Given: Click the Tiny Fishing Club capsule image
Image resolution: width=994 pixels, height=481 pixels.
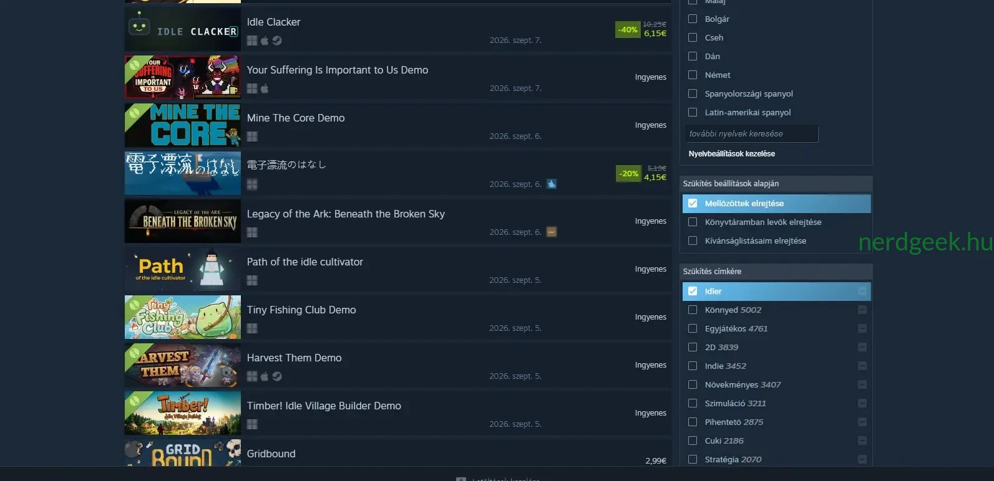Looking at the screenshot, I should (x=183, y=317).
